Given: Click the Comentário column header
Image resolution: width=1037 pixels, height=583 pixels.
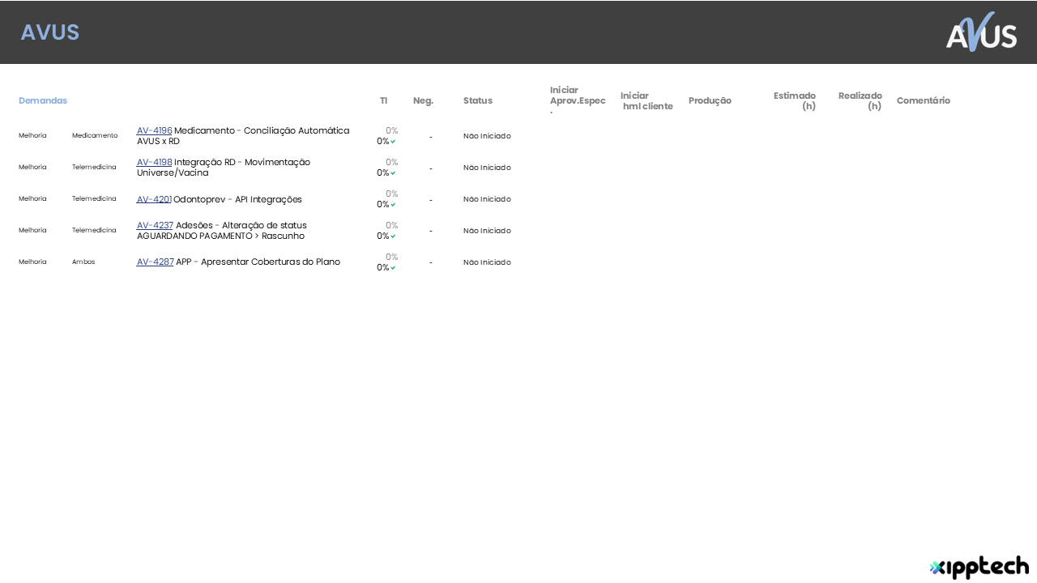Looking at the screenshot, I should (x=924, y=100).
